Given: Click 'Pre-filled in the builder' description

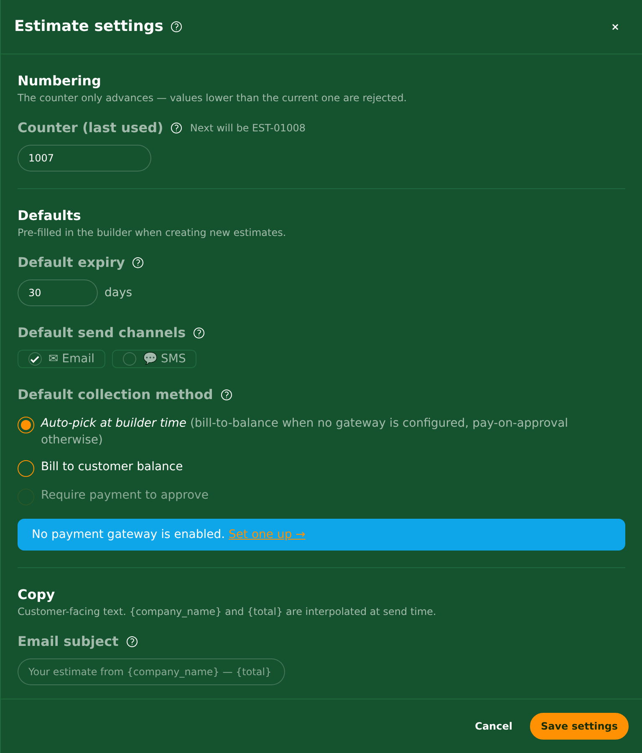Looking at the screenshot, I should (152, 233).
